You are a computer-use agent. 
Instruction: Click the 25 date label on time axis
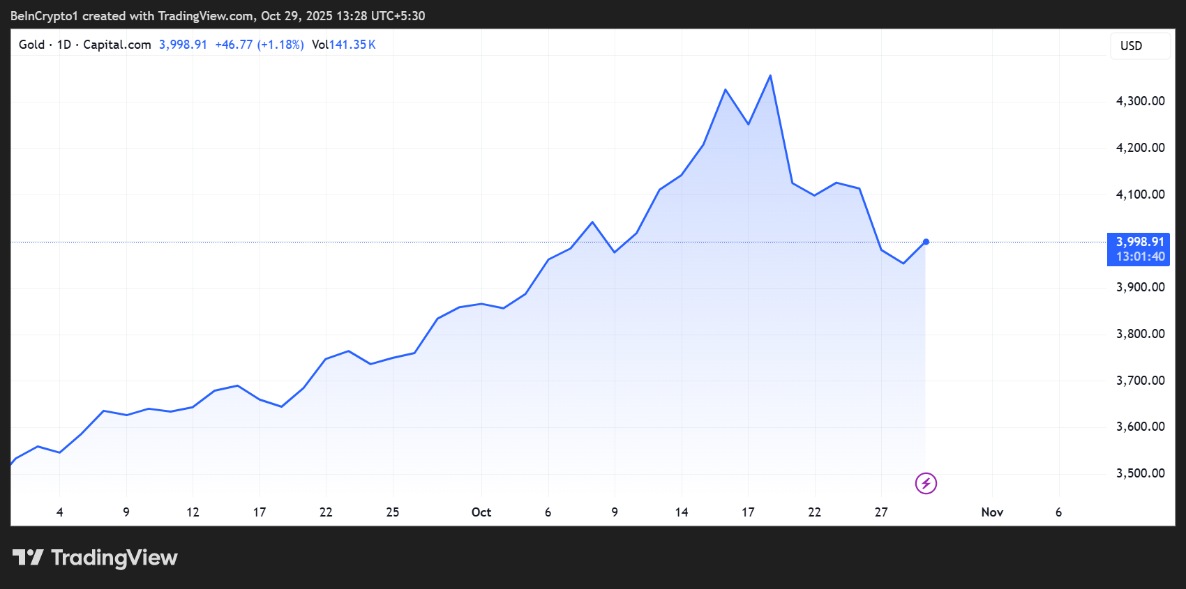(x=393, y=512)
